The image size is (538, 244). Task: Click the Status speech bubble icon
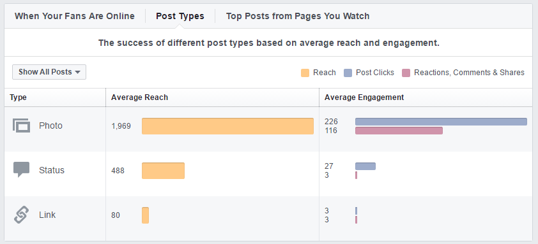pos(21,169)
